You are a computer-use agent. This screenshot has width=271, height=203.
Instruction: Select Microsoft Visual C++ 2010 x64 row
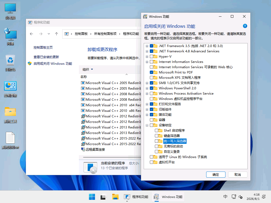click(x=111, y=105)
